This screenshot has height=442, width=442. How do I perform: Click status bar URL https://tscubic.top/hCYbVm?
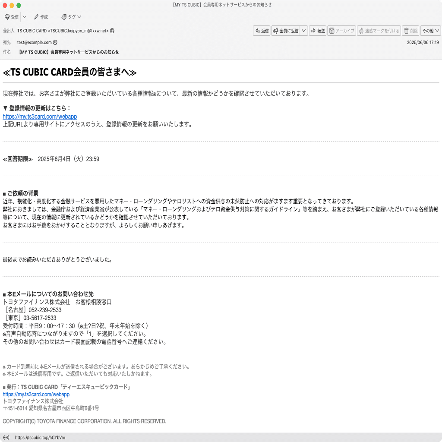point(40,438)
